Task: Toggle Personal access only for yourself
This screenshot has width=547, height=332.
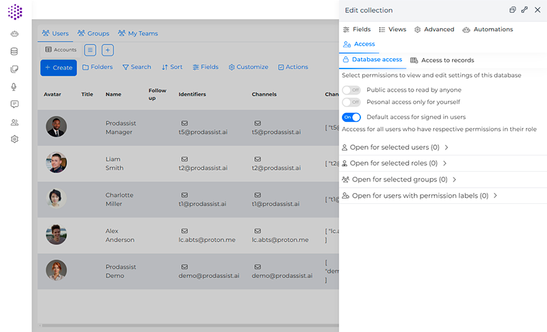Action: (x=351, y=102)
